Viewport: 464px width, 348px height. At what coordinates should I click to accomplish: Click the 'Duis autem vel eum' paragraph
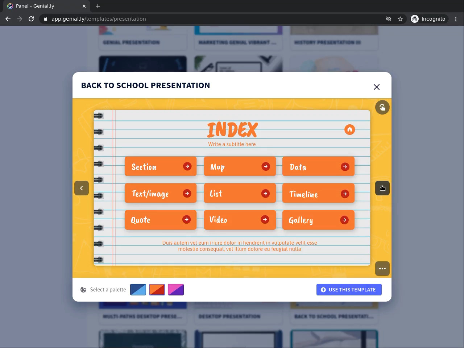click(240, 246)
